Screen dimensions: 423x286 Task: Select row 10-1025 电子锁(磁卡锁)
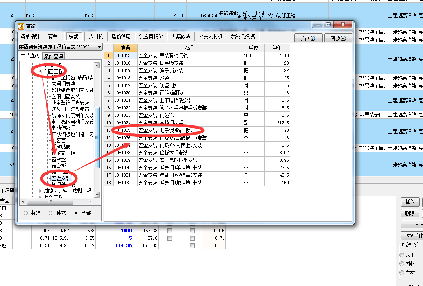point(197,130)
